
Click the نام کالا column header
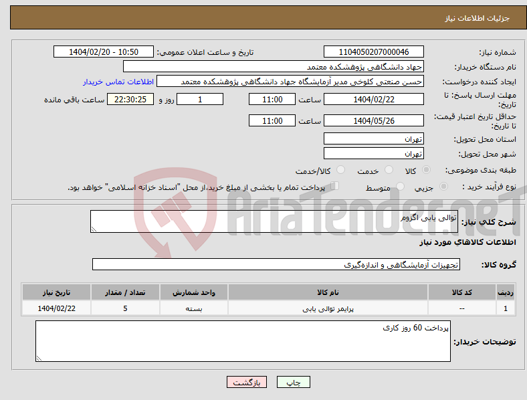tap(328, 292)
